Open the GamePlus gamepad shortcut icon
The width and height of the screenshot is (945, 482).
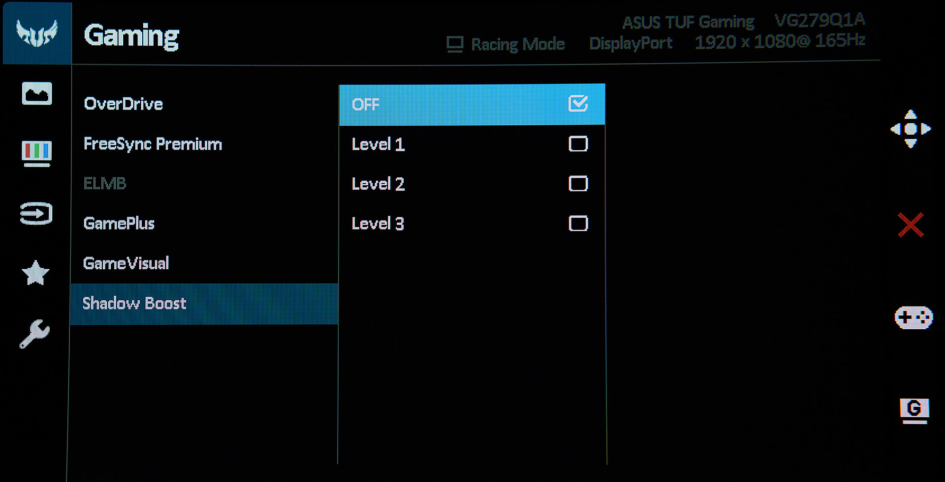click(x=913, y=317)
